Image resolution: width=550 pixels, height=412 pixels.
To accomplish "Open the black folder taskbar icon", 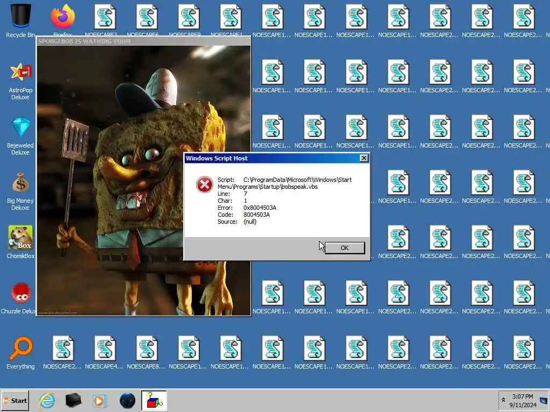I will coord(73,400).
